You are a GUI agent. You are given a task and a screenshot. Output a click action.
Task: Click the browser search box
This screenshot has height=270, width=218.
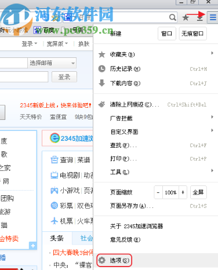click(120, 17)
